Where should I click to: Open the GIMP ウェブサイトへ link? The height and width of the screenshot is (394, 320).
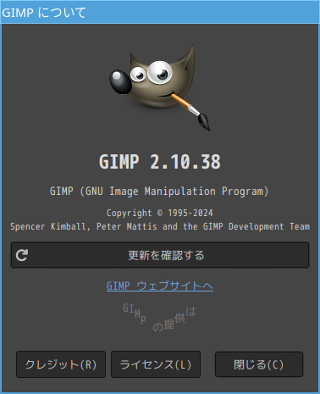click(x=160, y=286)
